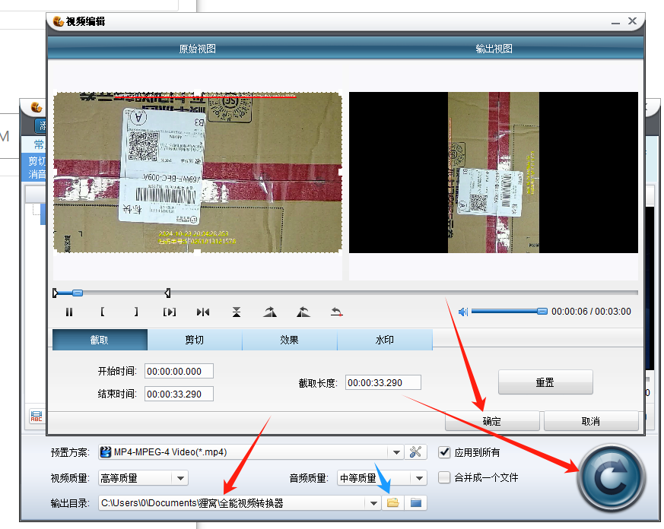Rotate the video counterclockwise icon
The width and height of the screenshot is (664, 529).
point(303,312)
